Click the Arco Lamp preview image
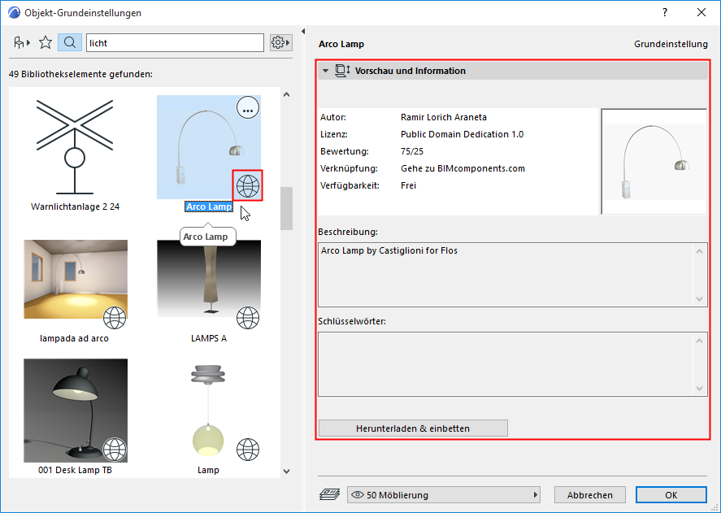 [x=654, y=162]
